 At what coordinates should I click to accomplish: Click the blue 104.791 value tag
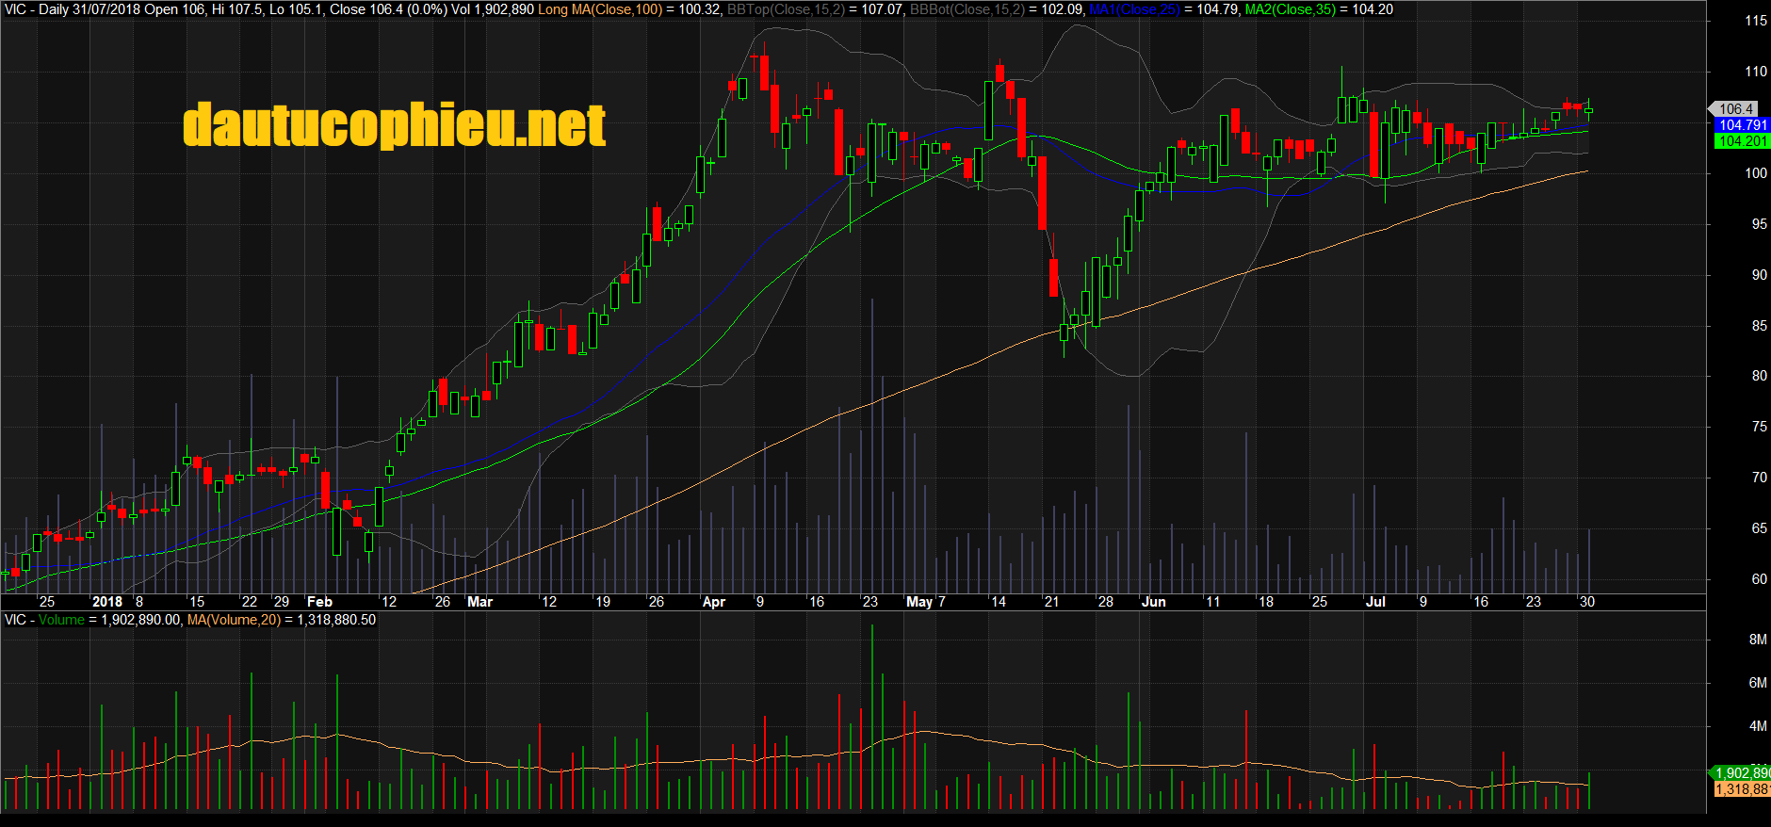[1742, 125]
